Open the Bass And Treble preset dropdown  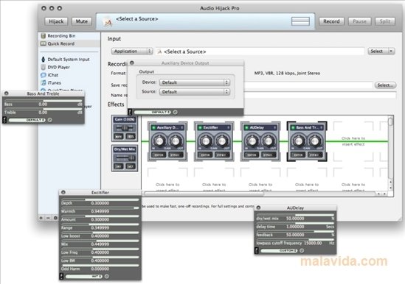(27, 120)
